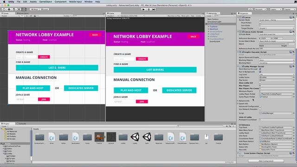Screen dimensions: 297x167
Task: Adjust the Project icon size slider
Action: click(x=229, y=162)
